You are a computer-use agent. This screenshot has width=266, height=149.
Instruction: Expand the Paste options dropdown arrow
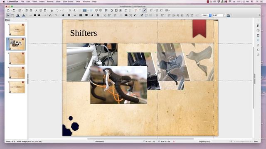coord(48,10)
